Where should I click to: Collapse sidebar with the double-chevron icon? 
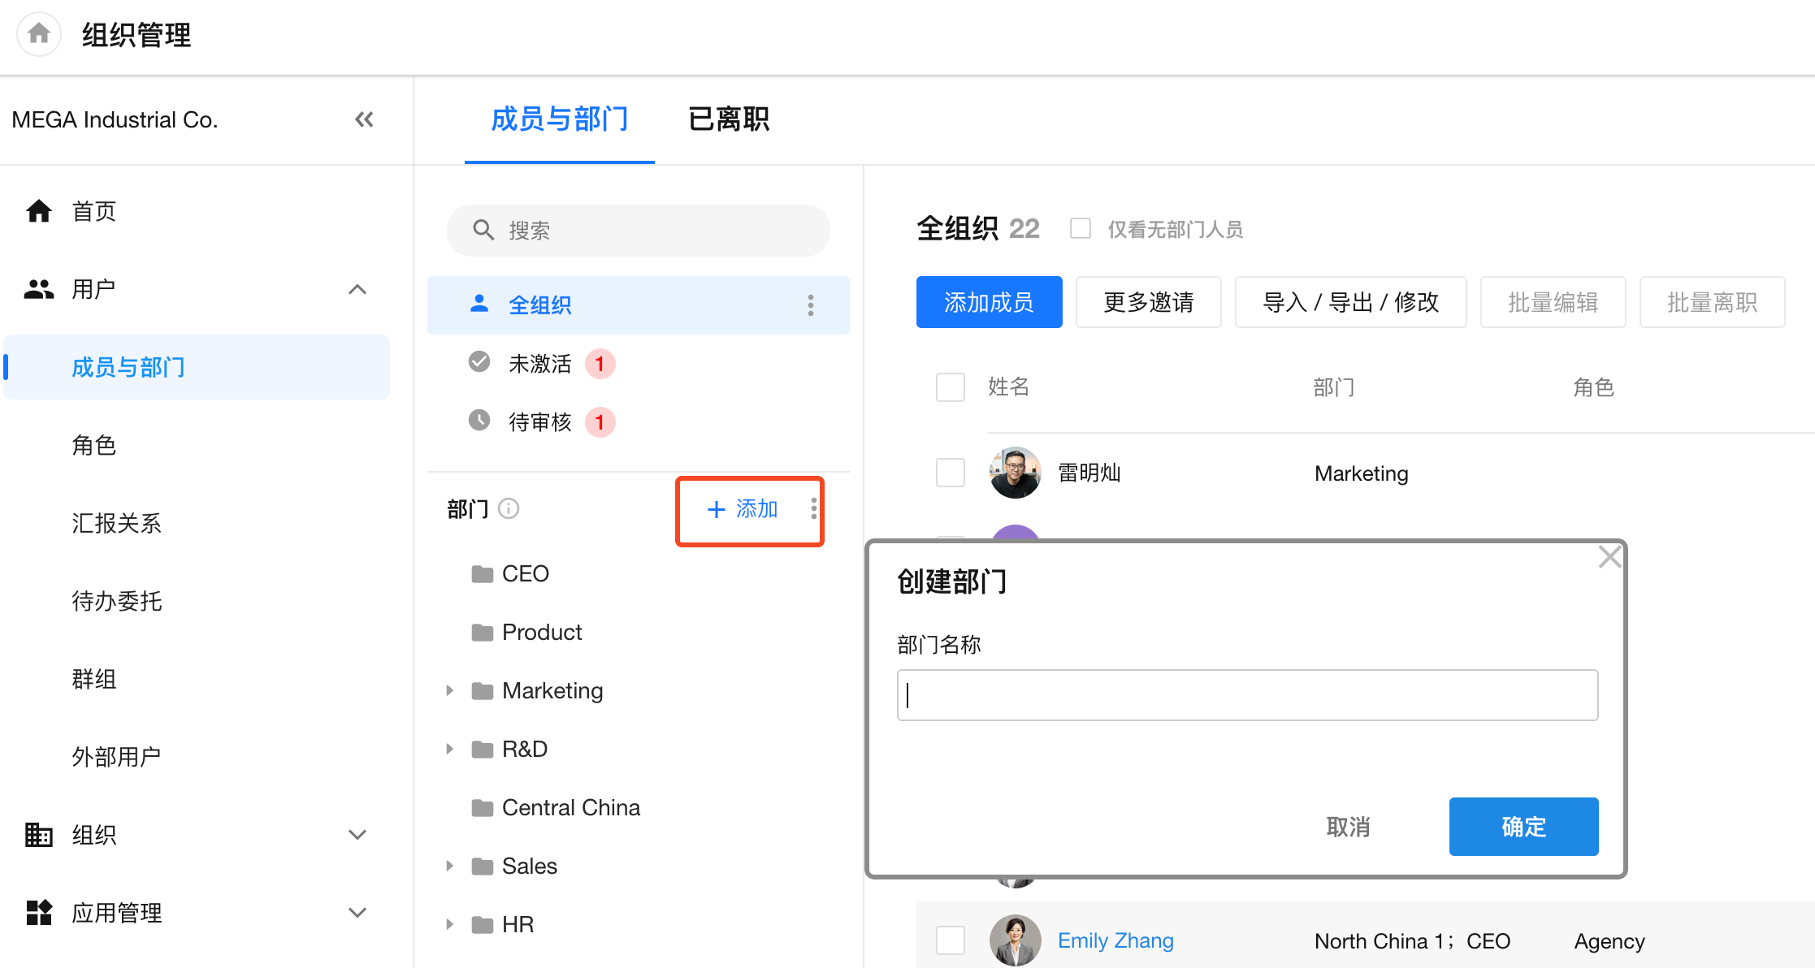tap(364, 120)
